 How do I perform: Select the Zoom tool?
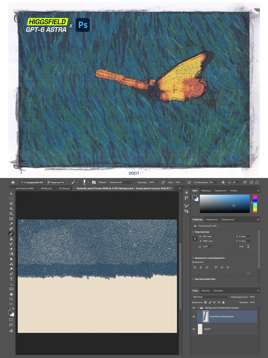pos(11,299)
